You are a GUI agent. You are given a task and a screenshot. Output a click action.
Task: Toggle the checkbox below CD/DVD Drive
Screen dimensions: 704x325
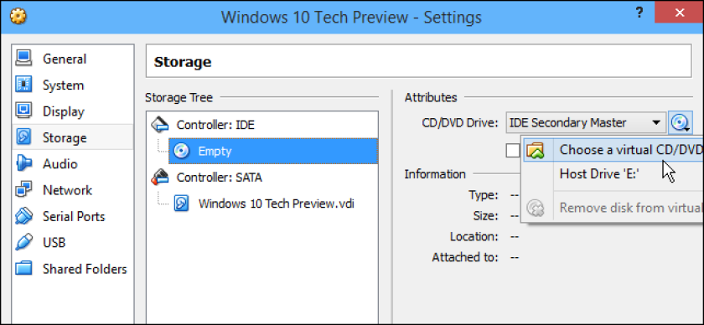pos(513,151)
